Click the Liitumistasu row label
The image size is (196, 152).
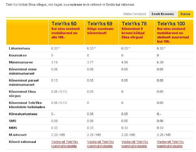(19, 48)
